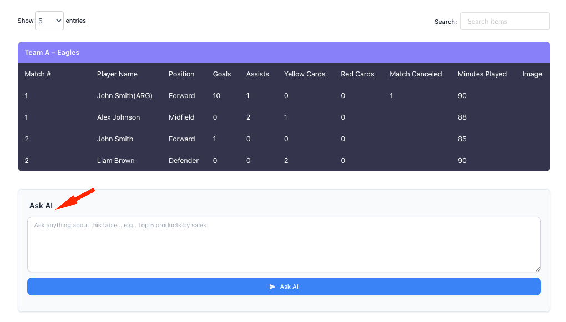566x322 pixels.
Task: Click Liam Brown's yellow cards value 2
Action: pyautogui.click(x=286, y=161)
